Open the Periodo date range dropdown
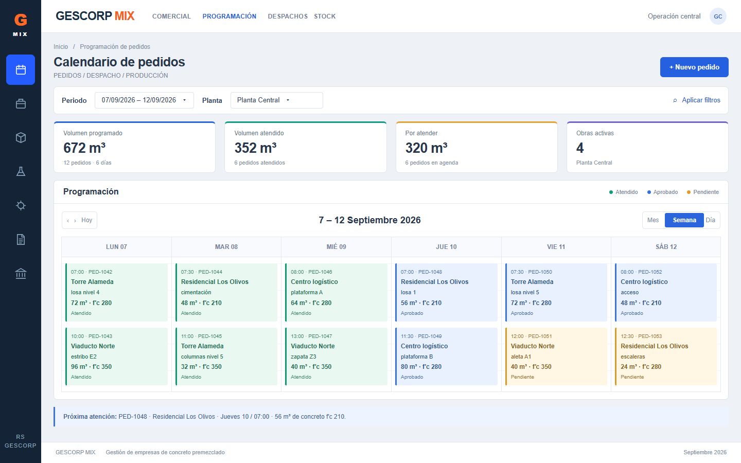The image size is (741, 463). pyautogui.click(x=144, y=100)
